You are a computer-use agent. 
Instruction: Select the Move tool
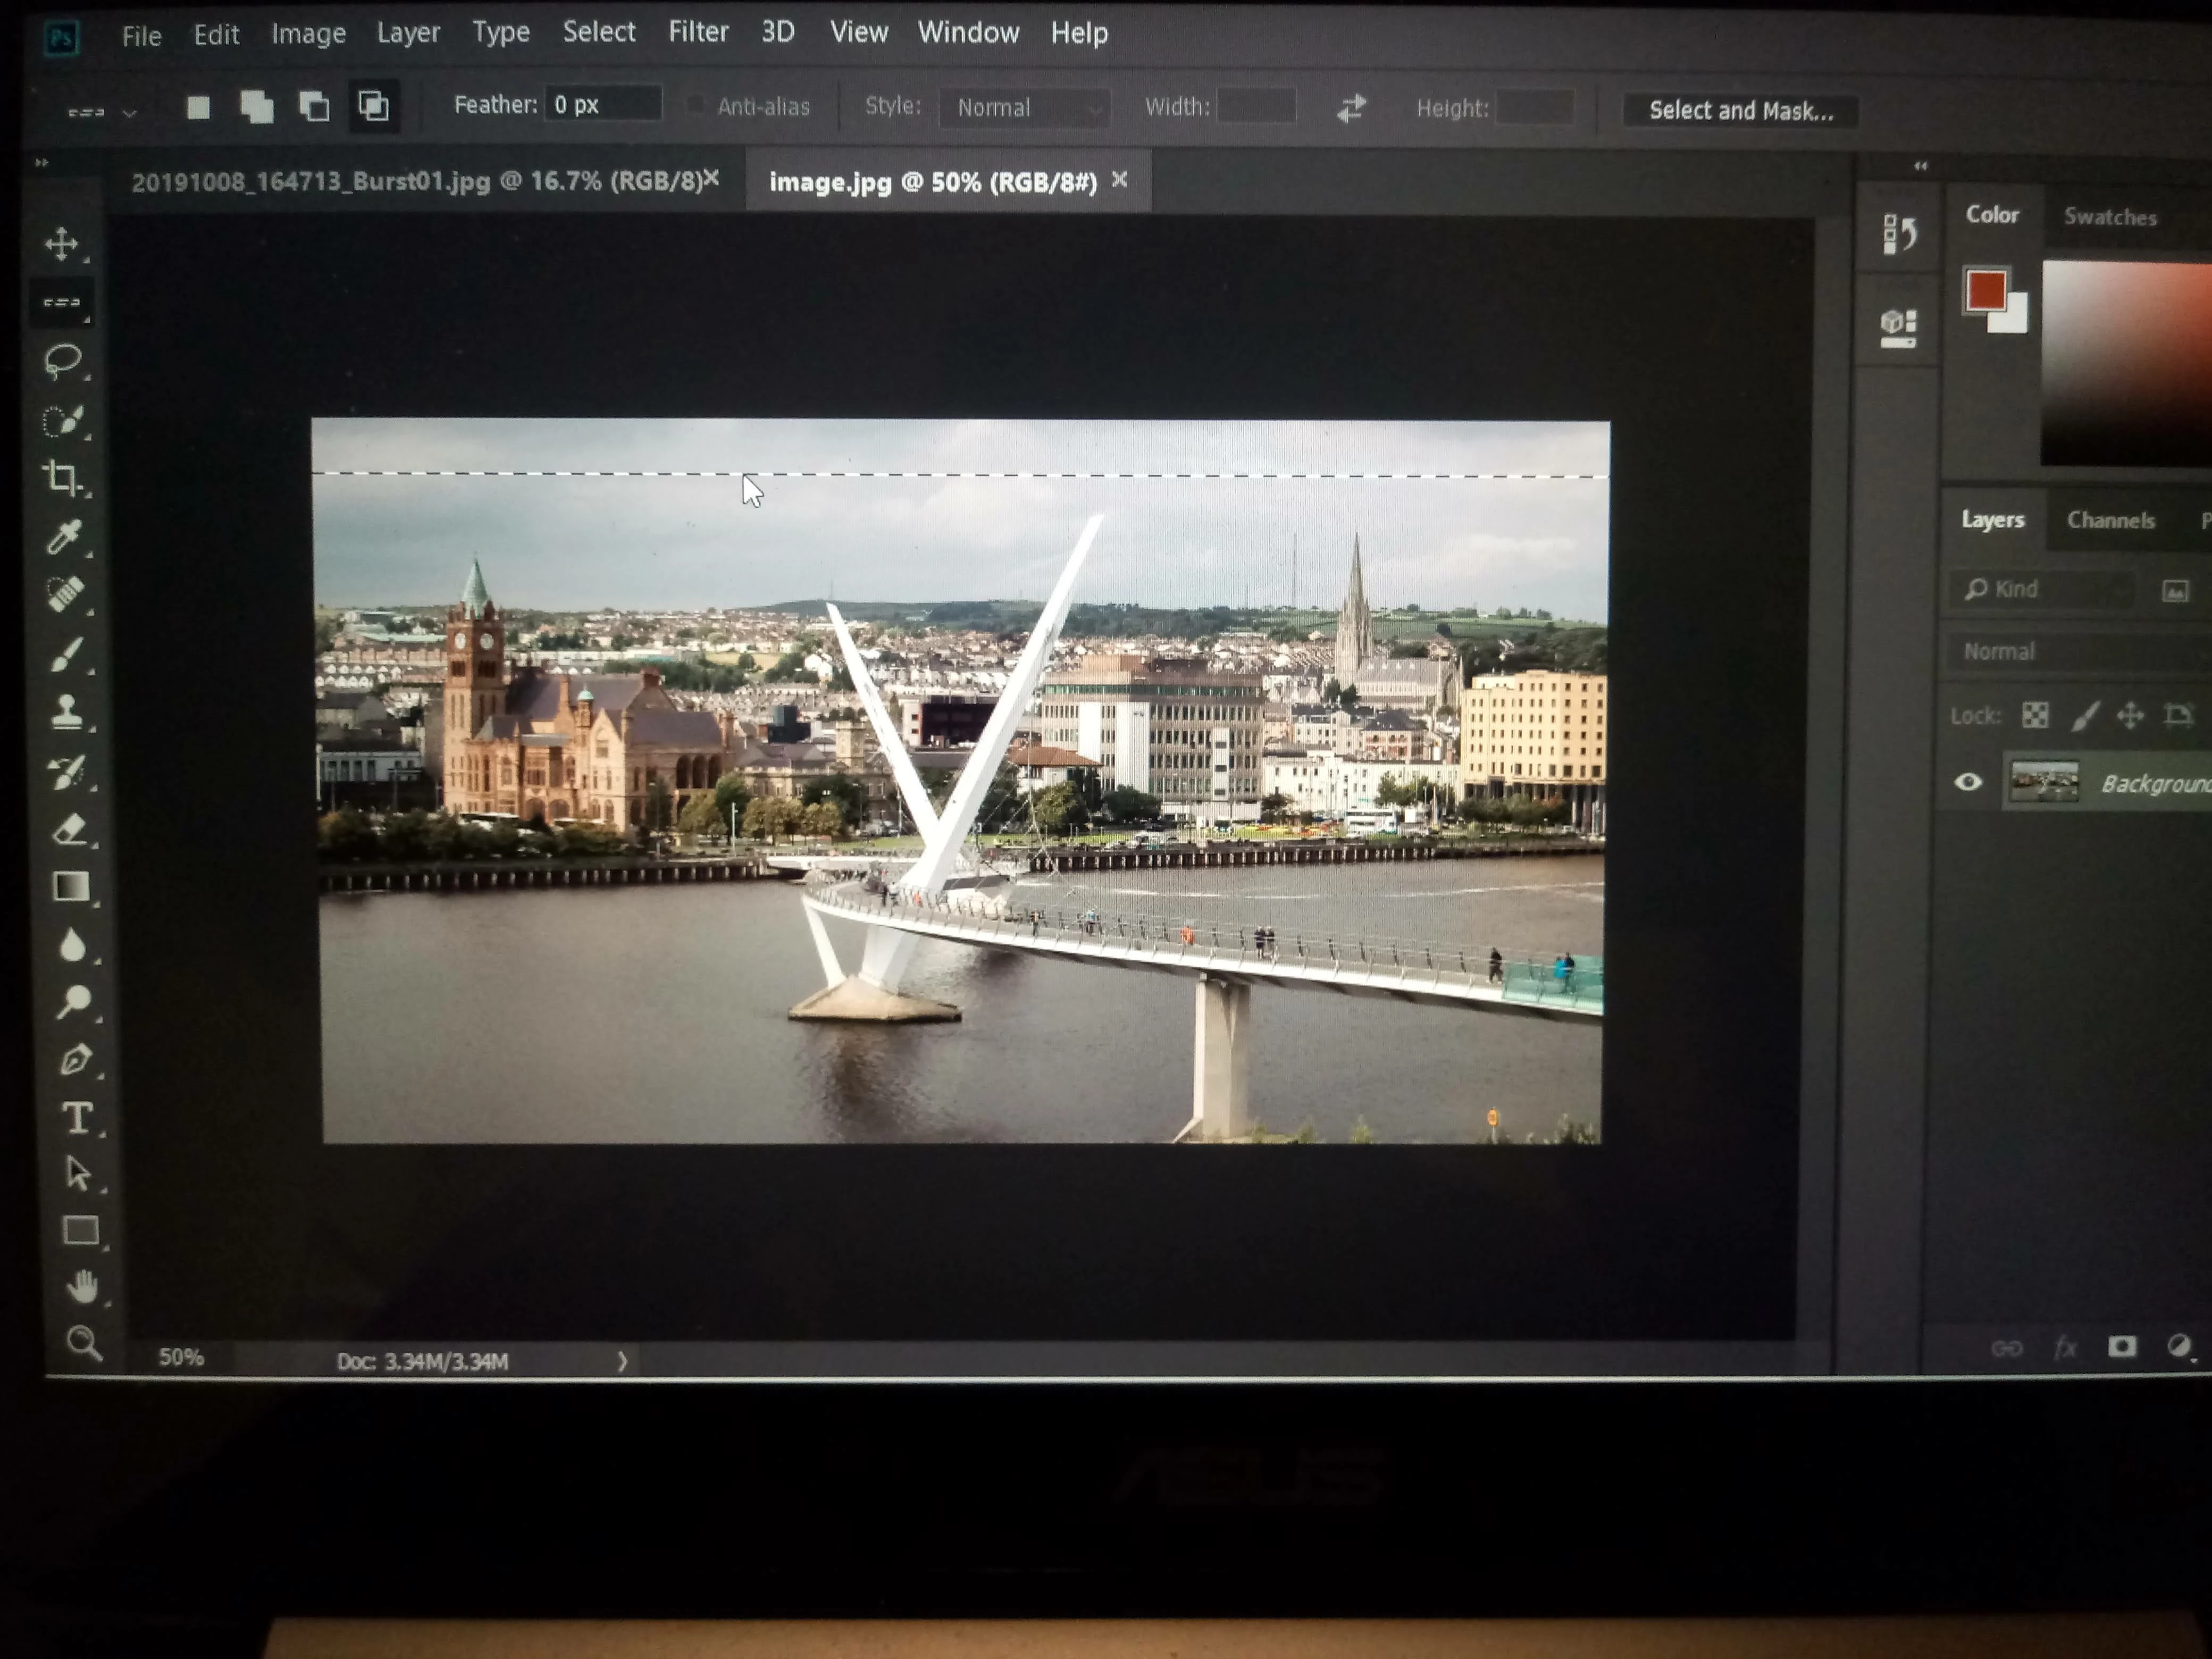(62, 244)
